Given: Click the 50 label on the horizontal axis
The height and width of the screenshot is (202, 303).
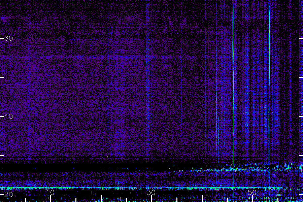Looking at the screenshot, I should [x=252, y=193].
